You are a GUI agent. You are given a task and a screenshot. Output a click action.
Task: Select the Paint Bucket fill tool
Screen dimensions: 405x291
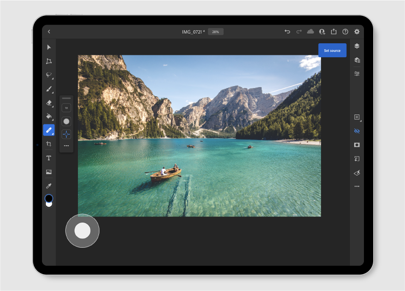coord(49,116)
